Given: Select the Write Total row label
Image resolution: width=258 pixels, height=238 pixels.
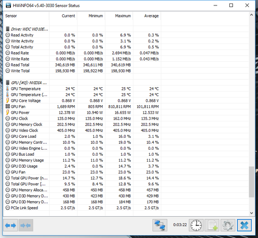Looking at the screenshot, I should tap(20, 71).
